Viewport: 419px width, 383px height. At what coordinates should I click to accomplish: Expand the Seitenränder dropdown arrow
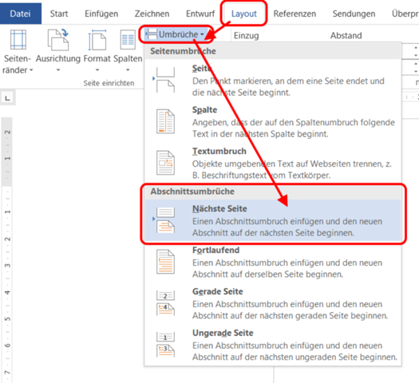click(x=31, y=70)
